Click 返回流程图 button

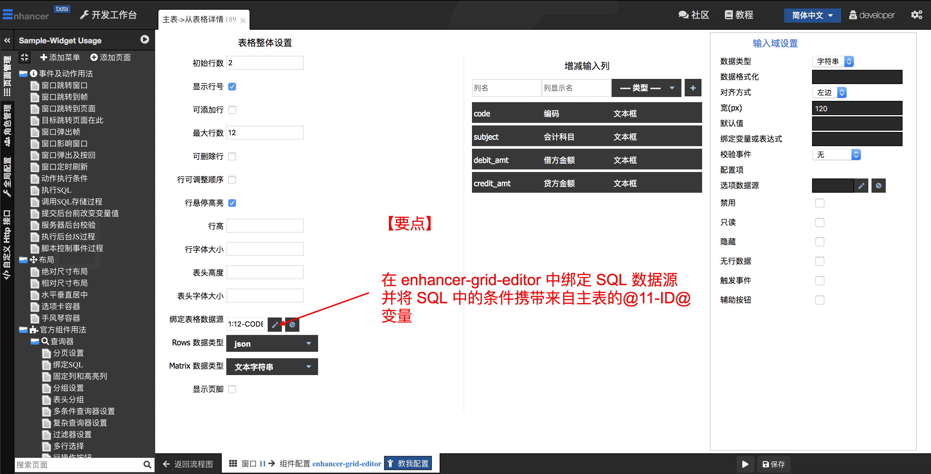point(188,464)
